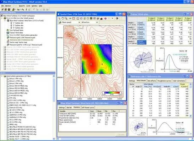Click the 'Tulcea' Wind atlas tree icon
Viewport: 194px width, 141px height.
click(x=8, y=33)
